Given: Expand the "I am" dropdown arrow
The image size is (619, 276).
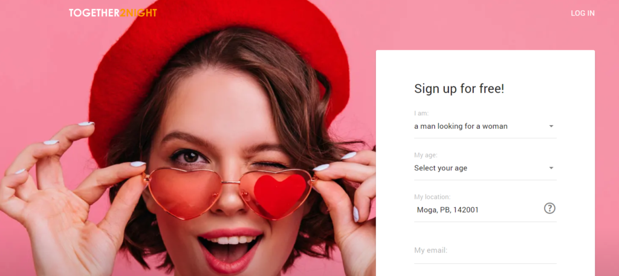Looking at the screenshot, I should click(551, 126).
